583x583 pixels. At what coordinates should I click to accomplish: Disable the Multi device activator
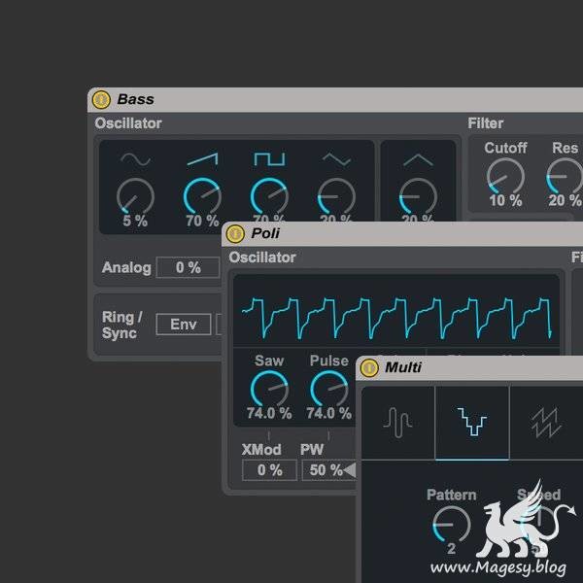pyautogui.click(x=369, y=367)
